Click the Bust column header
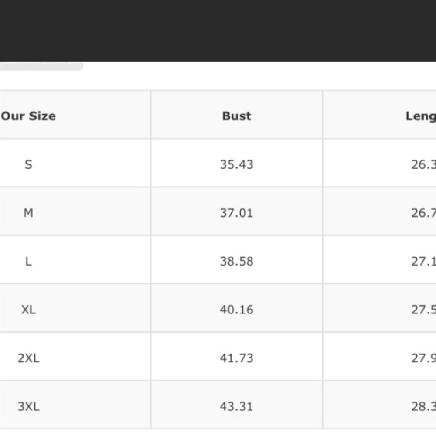The height and width of the screenshot is (436, 436). coord(236,116)
